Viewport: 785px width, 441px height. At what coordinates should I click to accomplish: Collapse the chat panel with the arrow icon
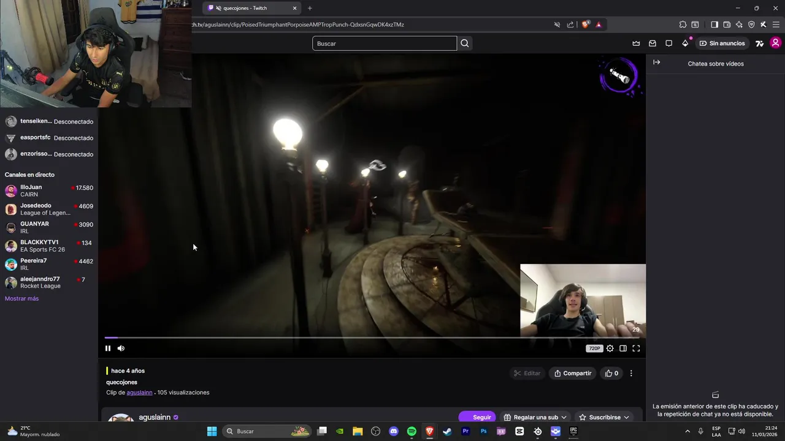[x=656, y=62]
